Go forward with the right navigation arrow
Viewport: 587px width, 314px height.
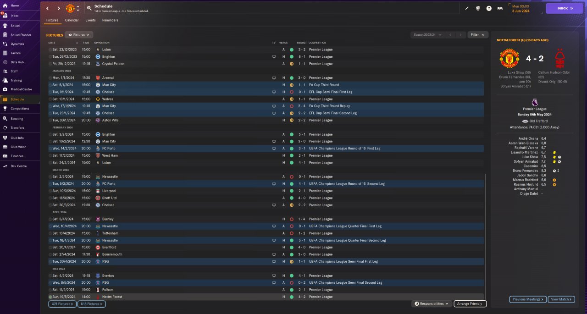tap(59, 8)
